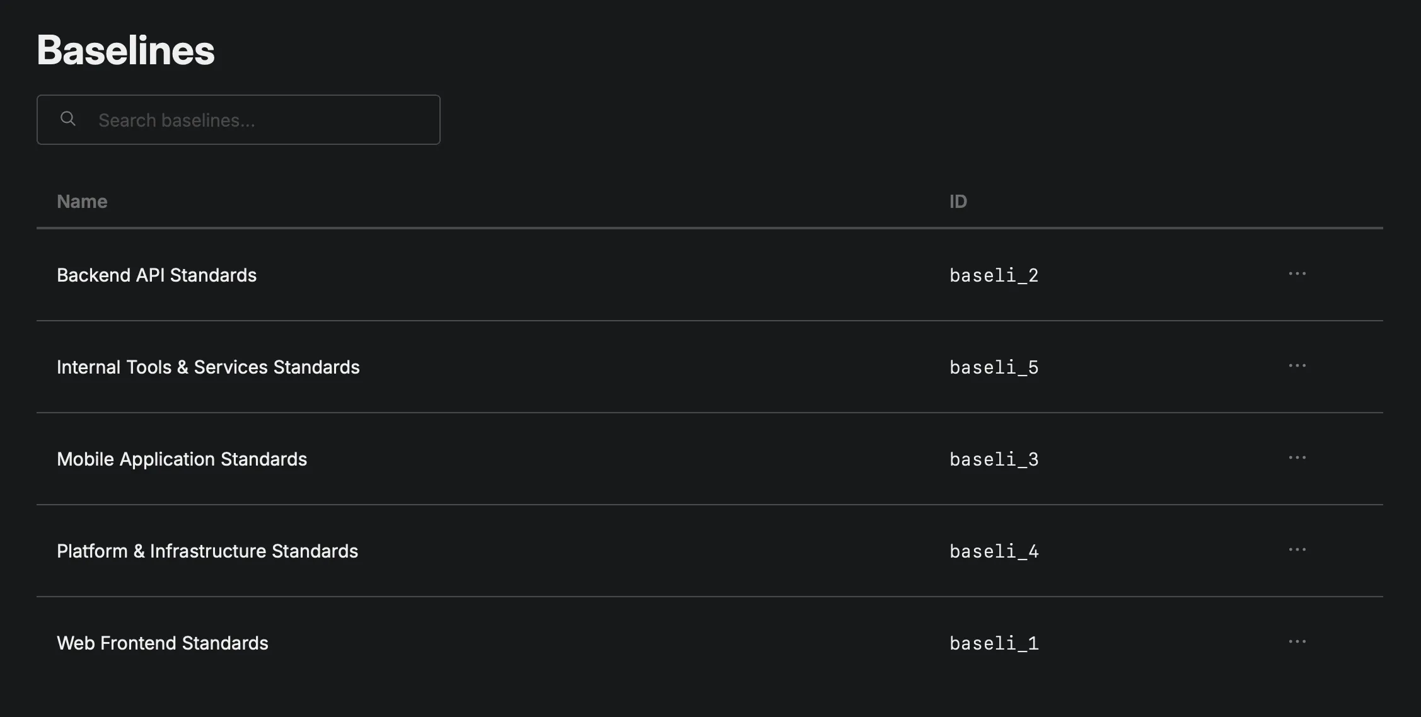Open more options for Platform & Infrastructure Standards
Viewport: 1421px width, 717px height.
[1297, 550]
